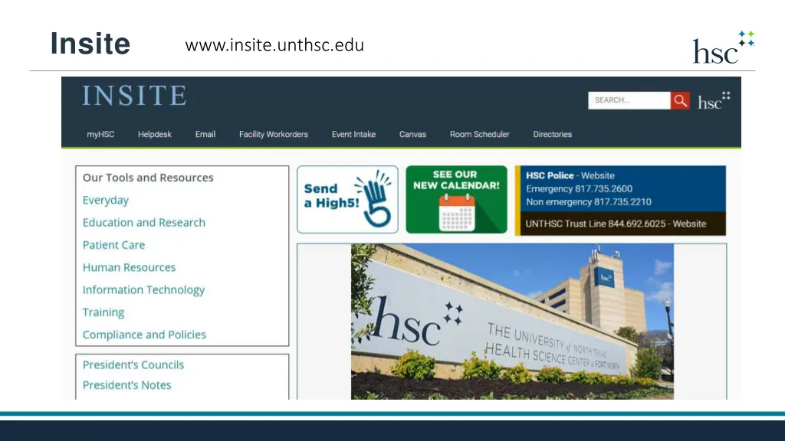This screenshot has height=441, width=785.
Task: Open the President's Councils link
Action: click(133, 365)
